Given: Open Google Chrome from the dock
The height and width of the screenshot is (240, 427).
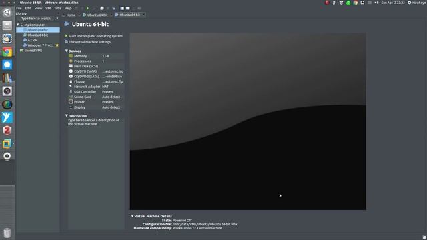Looking at the screenshot, I should (x=7, y=52).
